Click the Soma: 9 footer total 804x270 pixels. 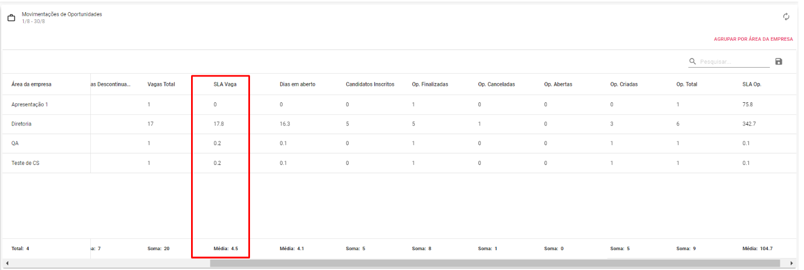click(x=686, y=249)
